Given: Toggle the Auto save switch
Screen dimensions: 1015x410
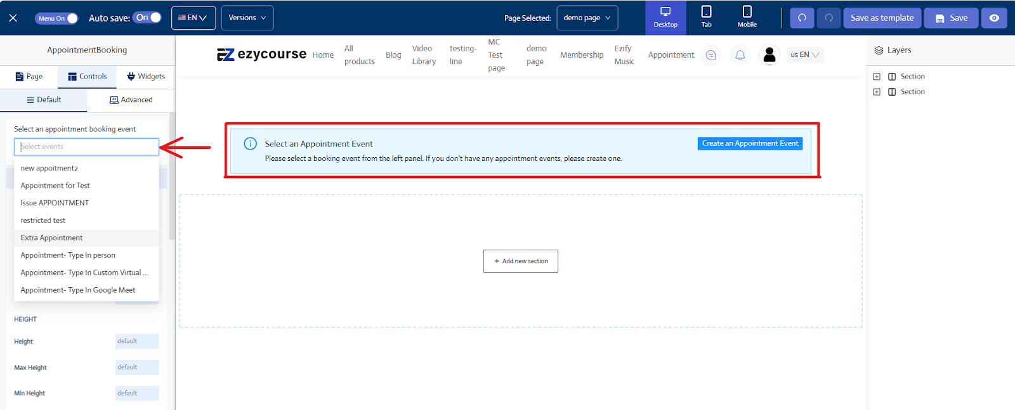Looking at the screenshot, I should click(147, 18).
